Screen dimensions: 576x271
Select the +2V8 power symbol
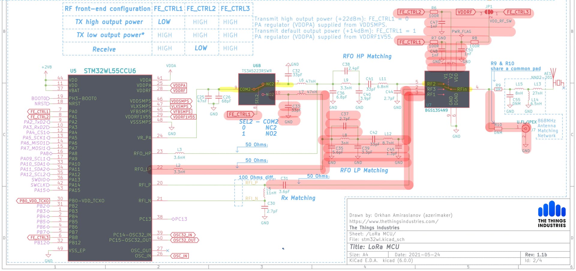(46, 72)
